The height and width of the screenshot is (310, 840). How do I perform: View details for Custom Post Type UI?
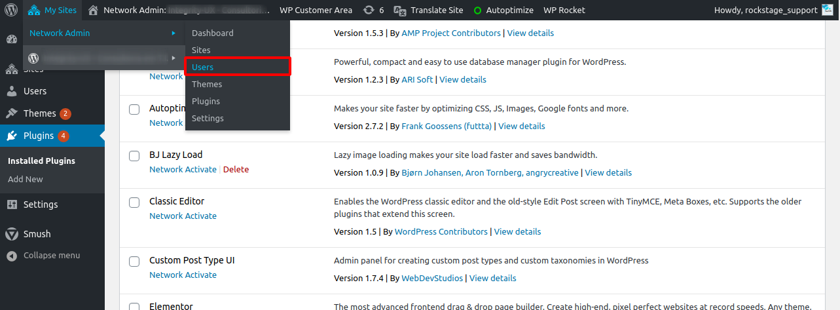tap(493, 278)
